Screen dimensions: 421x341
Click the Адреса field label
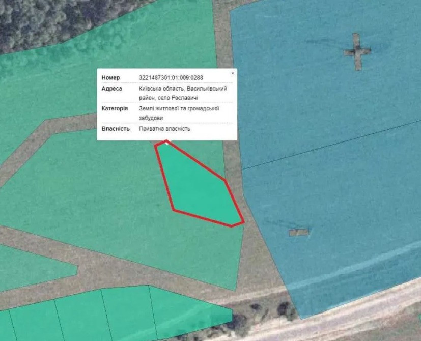[x=111, y=89]
